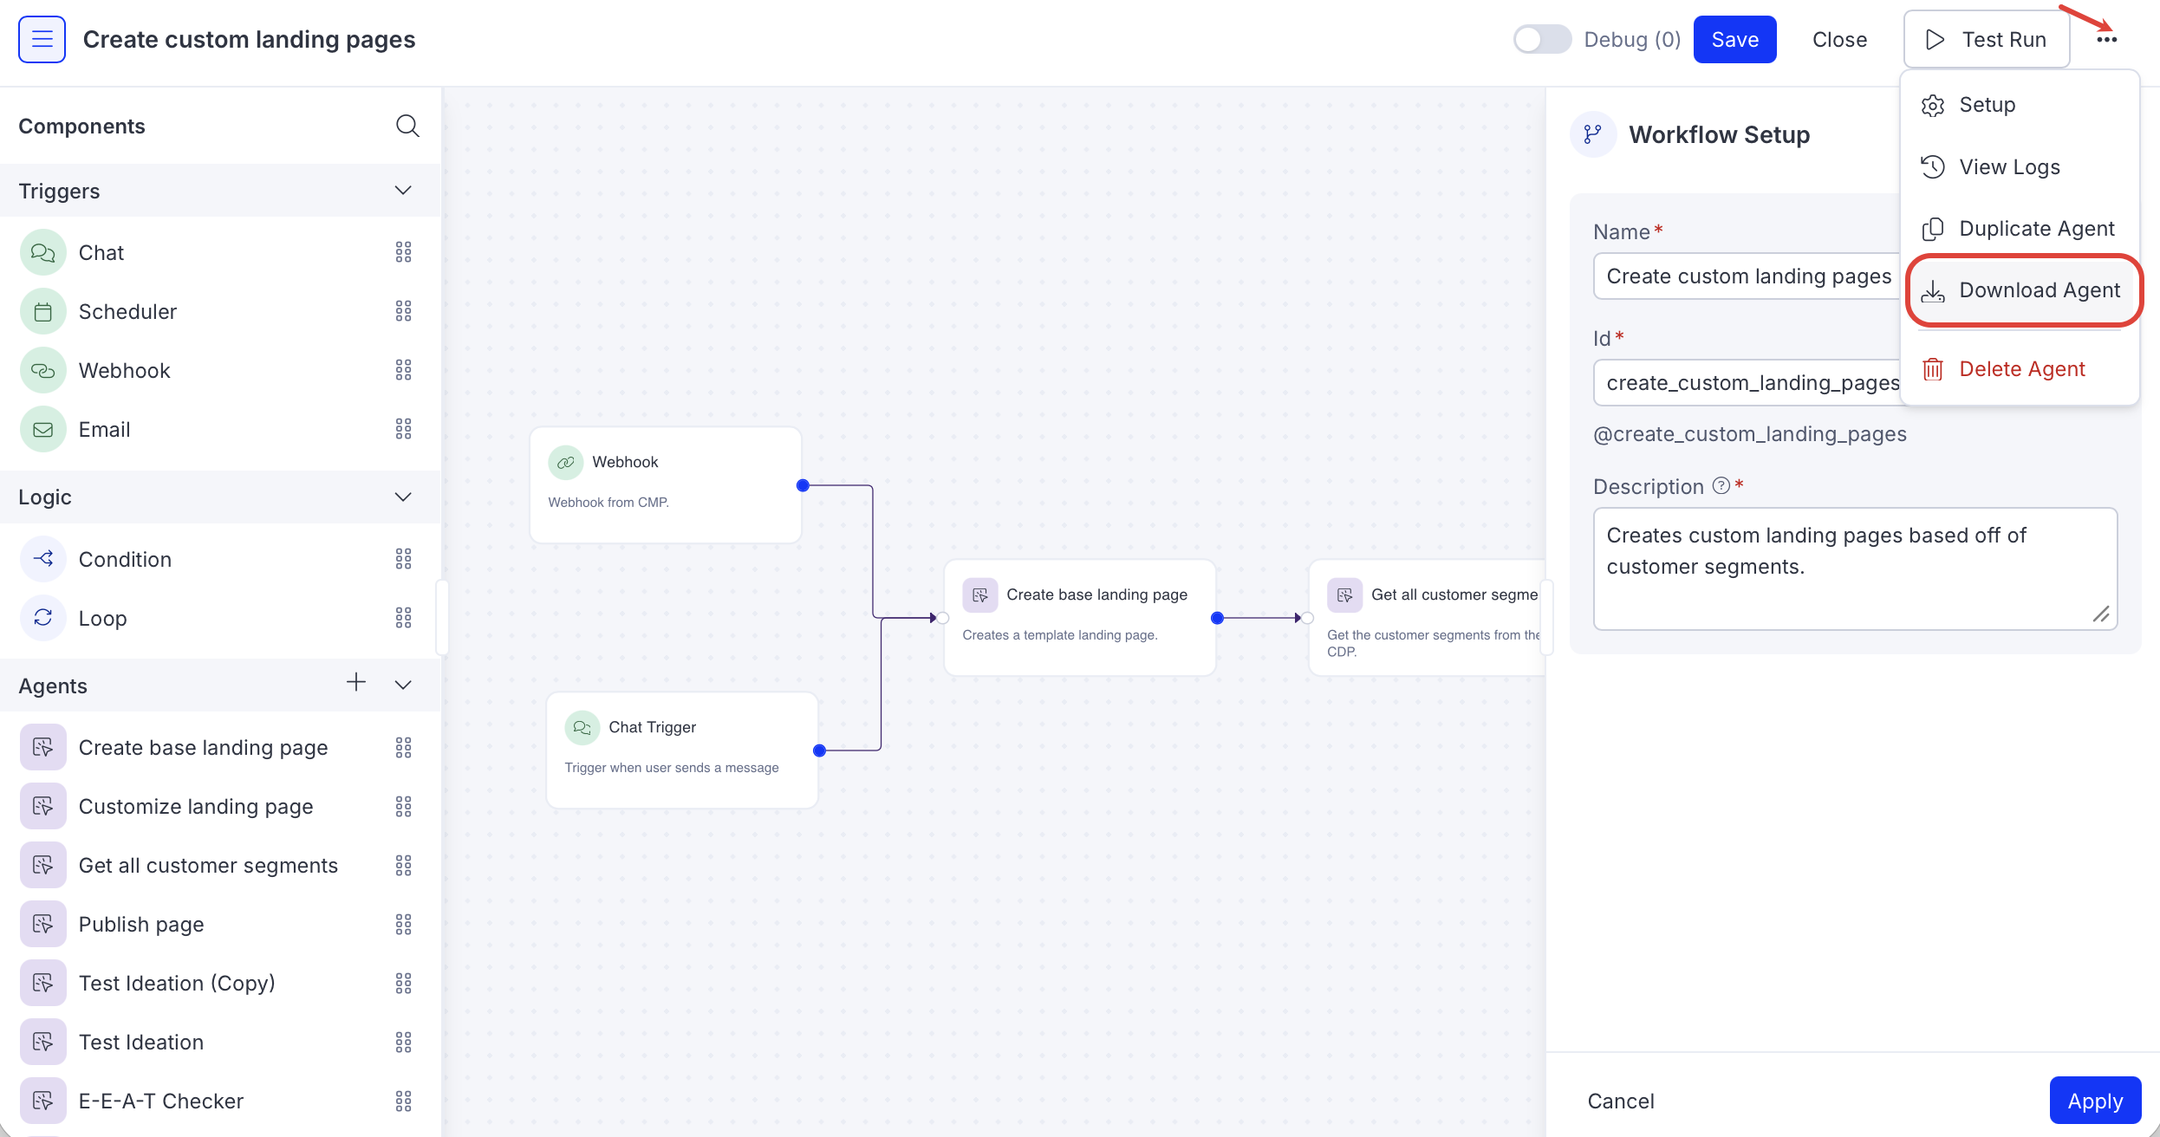Screen dimensions: 2160x1137
Task: Select the Loop logic icon
Action: (x=42, y=618)
